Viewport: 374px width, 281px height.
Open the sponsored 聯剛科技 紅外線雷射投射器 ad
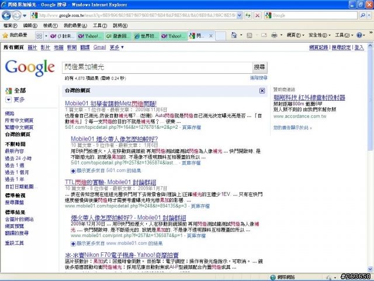click(309, 97)
